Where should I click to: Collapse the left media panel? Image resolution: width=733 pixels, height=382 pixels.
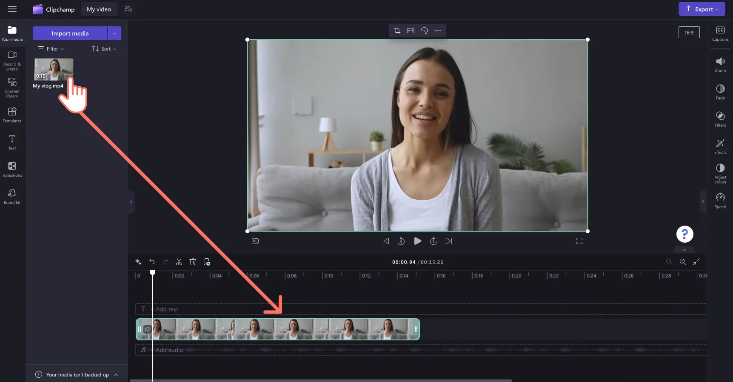(x=131, y=201)
